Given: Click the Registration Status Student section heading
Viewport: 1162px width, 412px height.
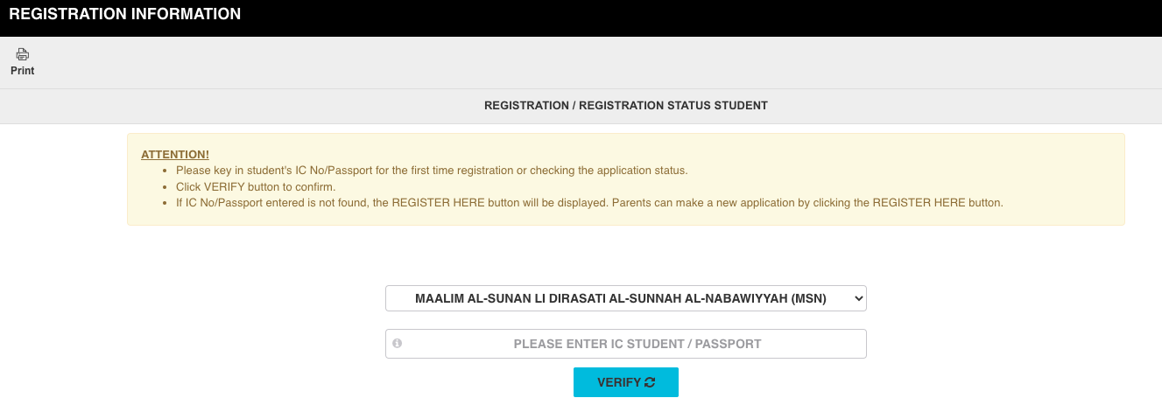Looking at the screenshot, I should [x=625, y=106].
